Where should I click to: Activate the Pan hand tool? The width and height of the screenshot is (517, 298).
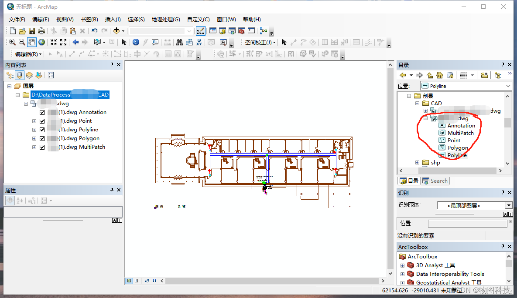click(x=32, y=42)
